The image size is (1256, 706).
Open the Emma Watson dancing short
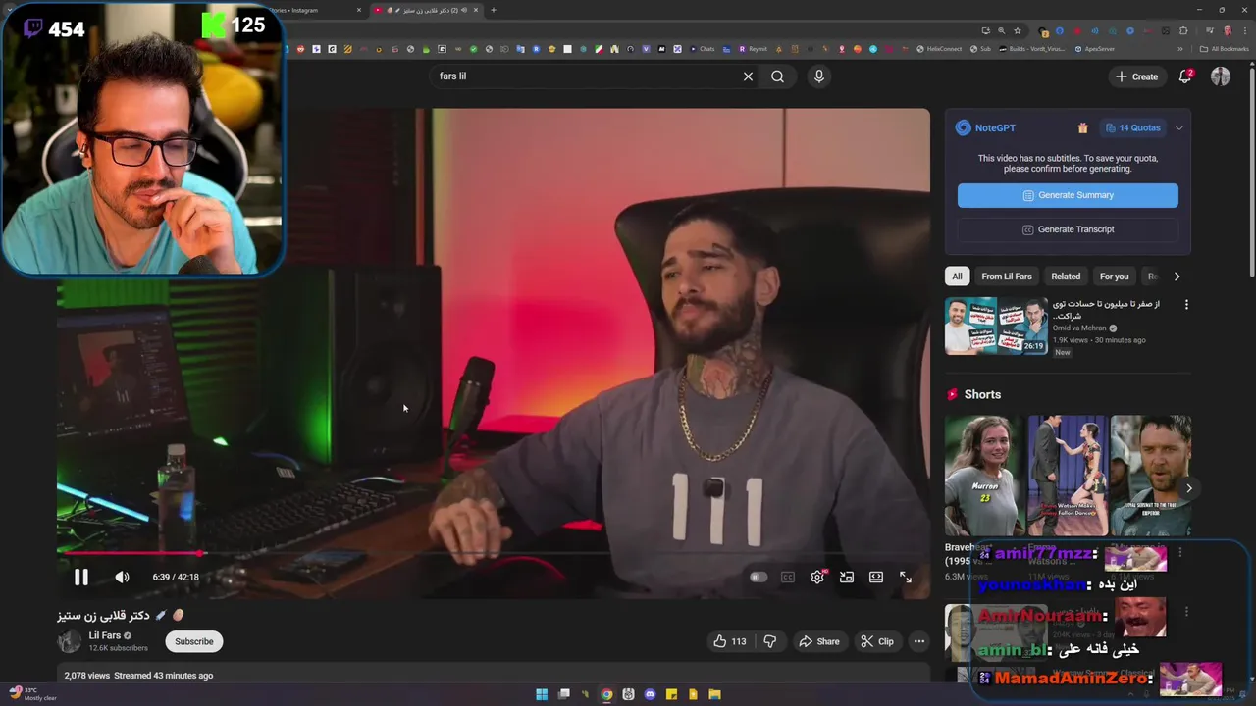point(1068,476)
